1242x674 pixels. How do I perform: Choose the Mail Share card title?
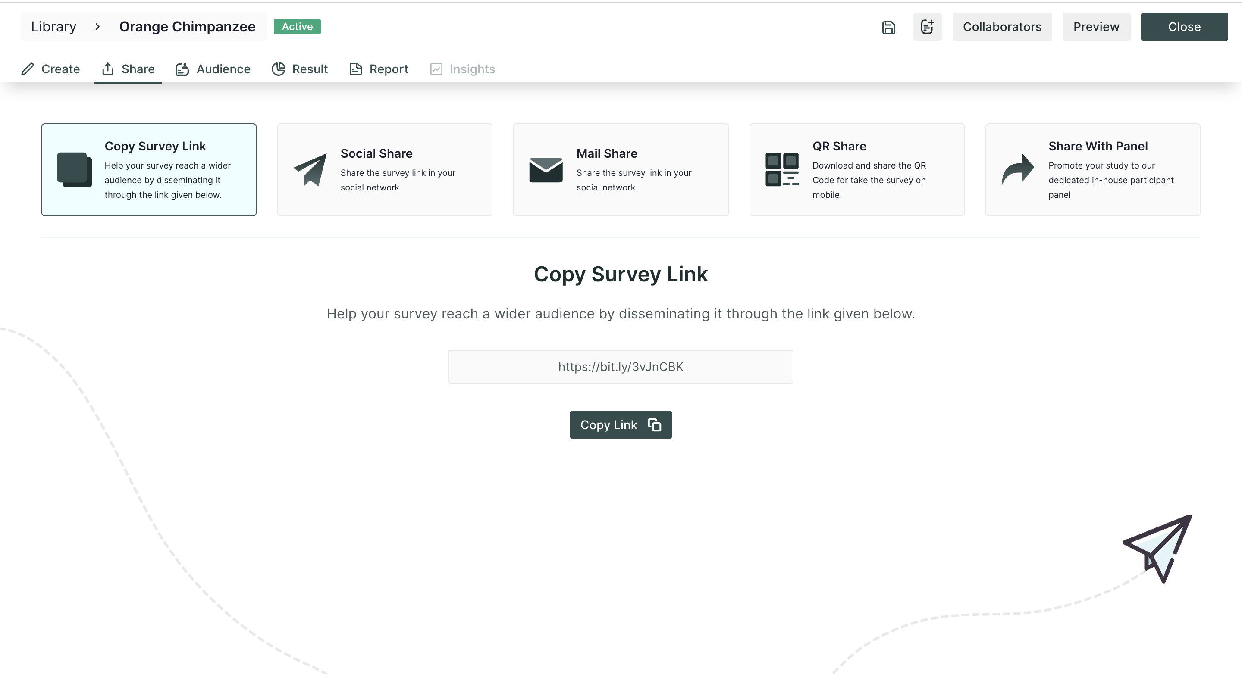606,153
